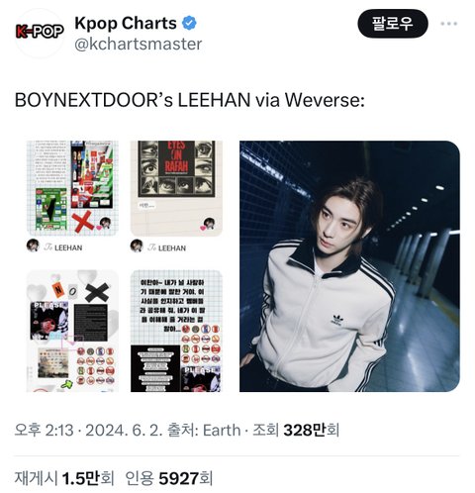475x493 pixels.
Task: Click the blue verified badge icon
Action: coord(189,23)
